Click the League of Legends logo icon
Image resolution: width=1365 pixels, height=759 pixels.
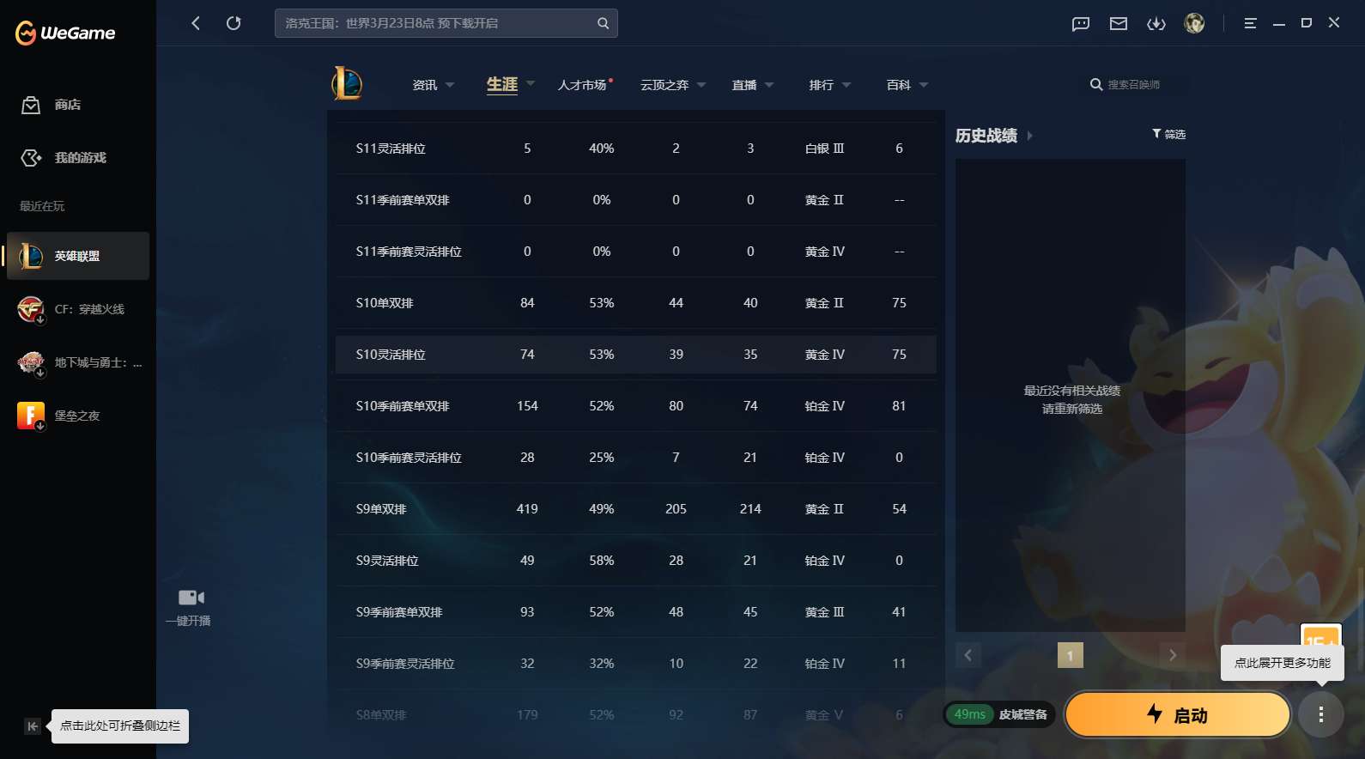tap(347, 83)
